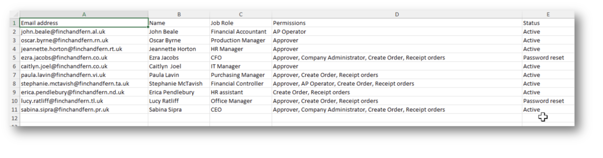
Task: Click the name cell 'Oscar Byrne'
Action: pyautogui.click(x=179, y=40)
